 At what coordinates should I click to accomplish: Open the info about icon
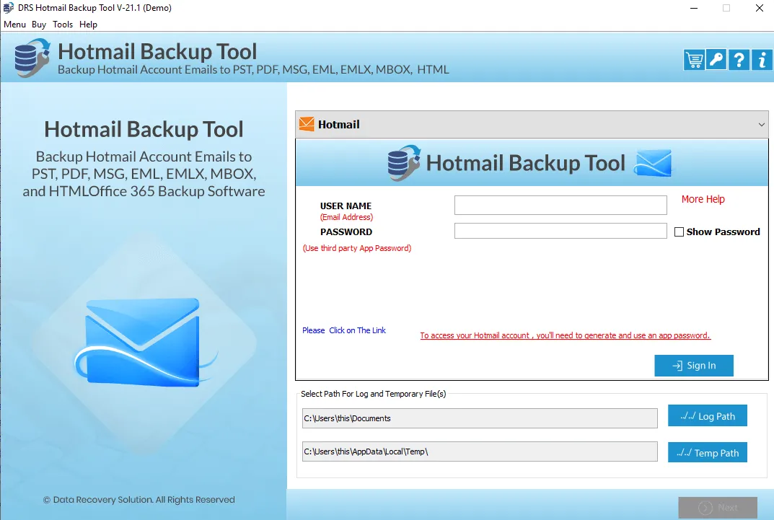(x=762, y=60)
